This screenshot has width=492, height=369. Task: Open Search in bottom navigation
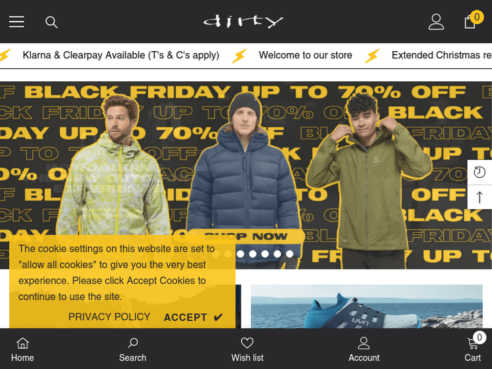point(133,349)
